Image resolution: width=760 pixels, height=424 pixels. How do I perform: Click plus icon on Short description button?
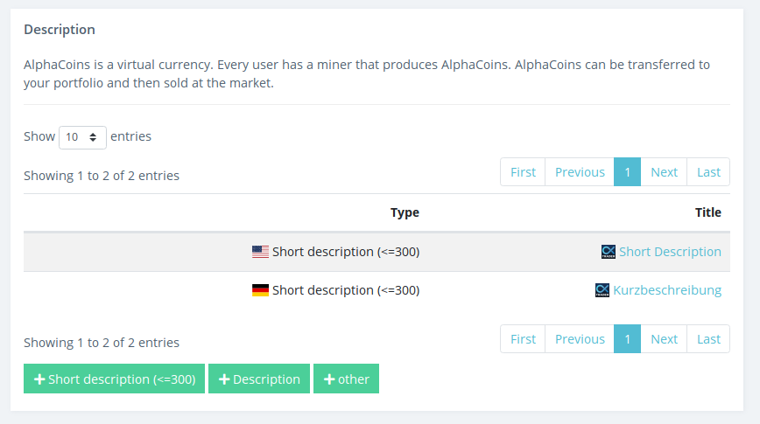(x=39, y=379)
